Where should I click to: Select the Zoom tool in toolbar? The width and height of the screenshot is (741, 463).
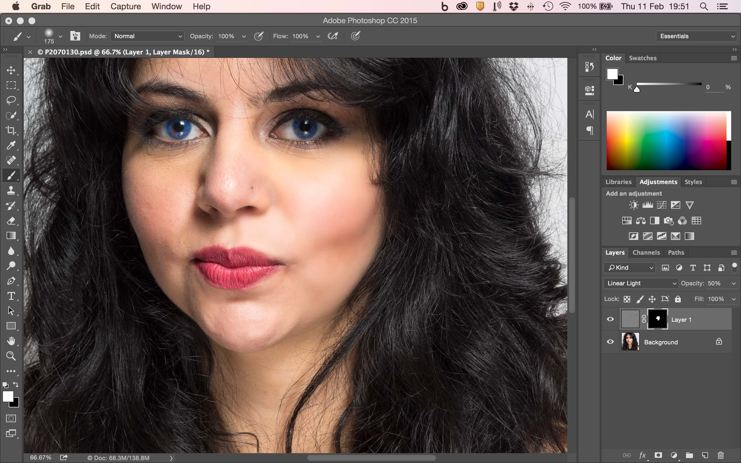[x=11, y=356]
